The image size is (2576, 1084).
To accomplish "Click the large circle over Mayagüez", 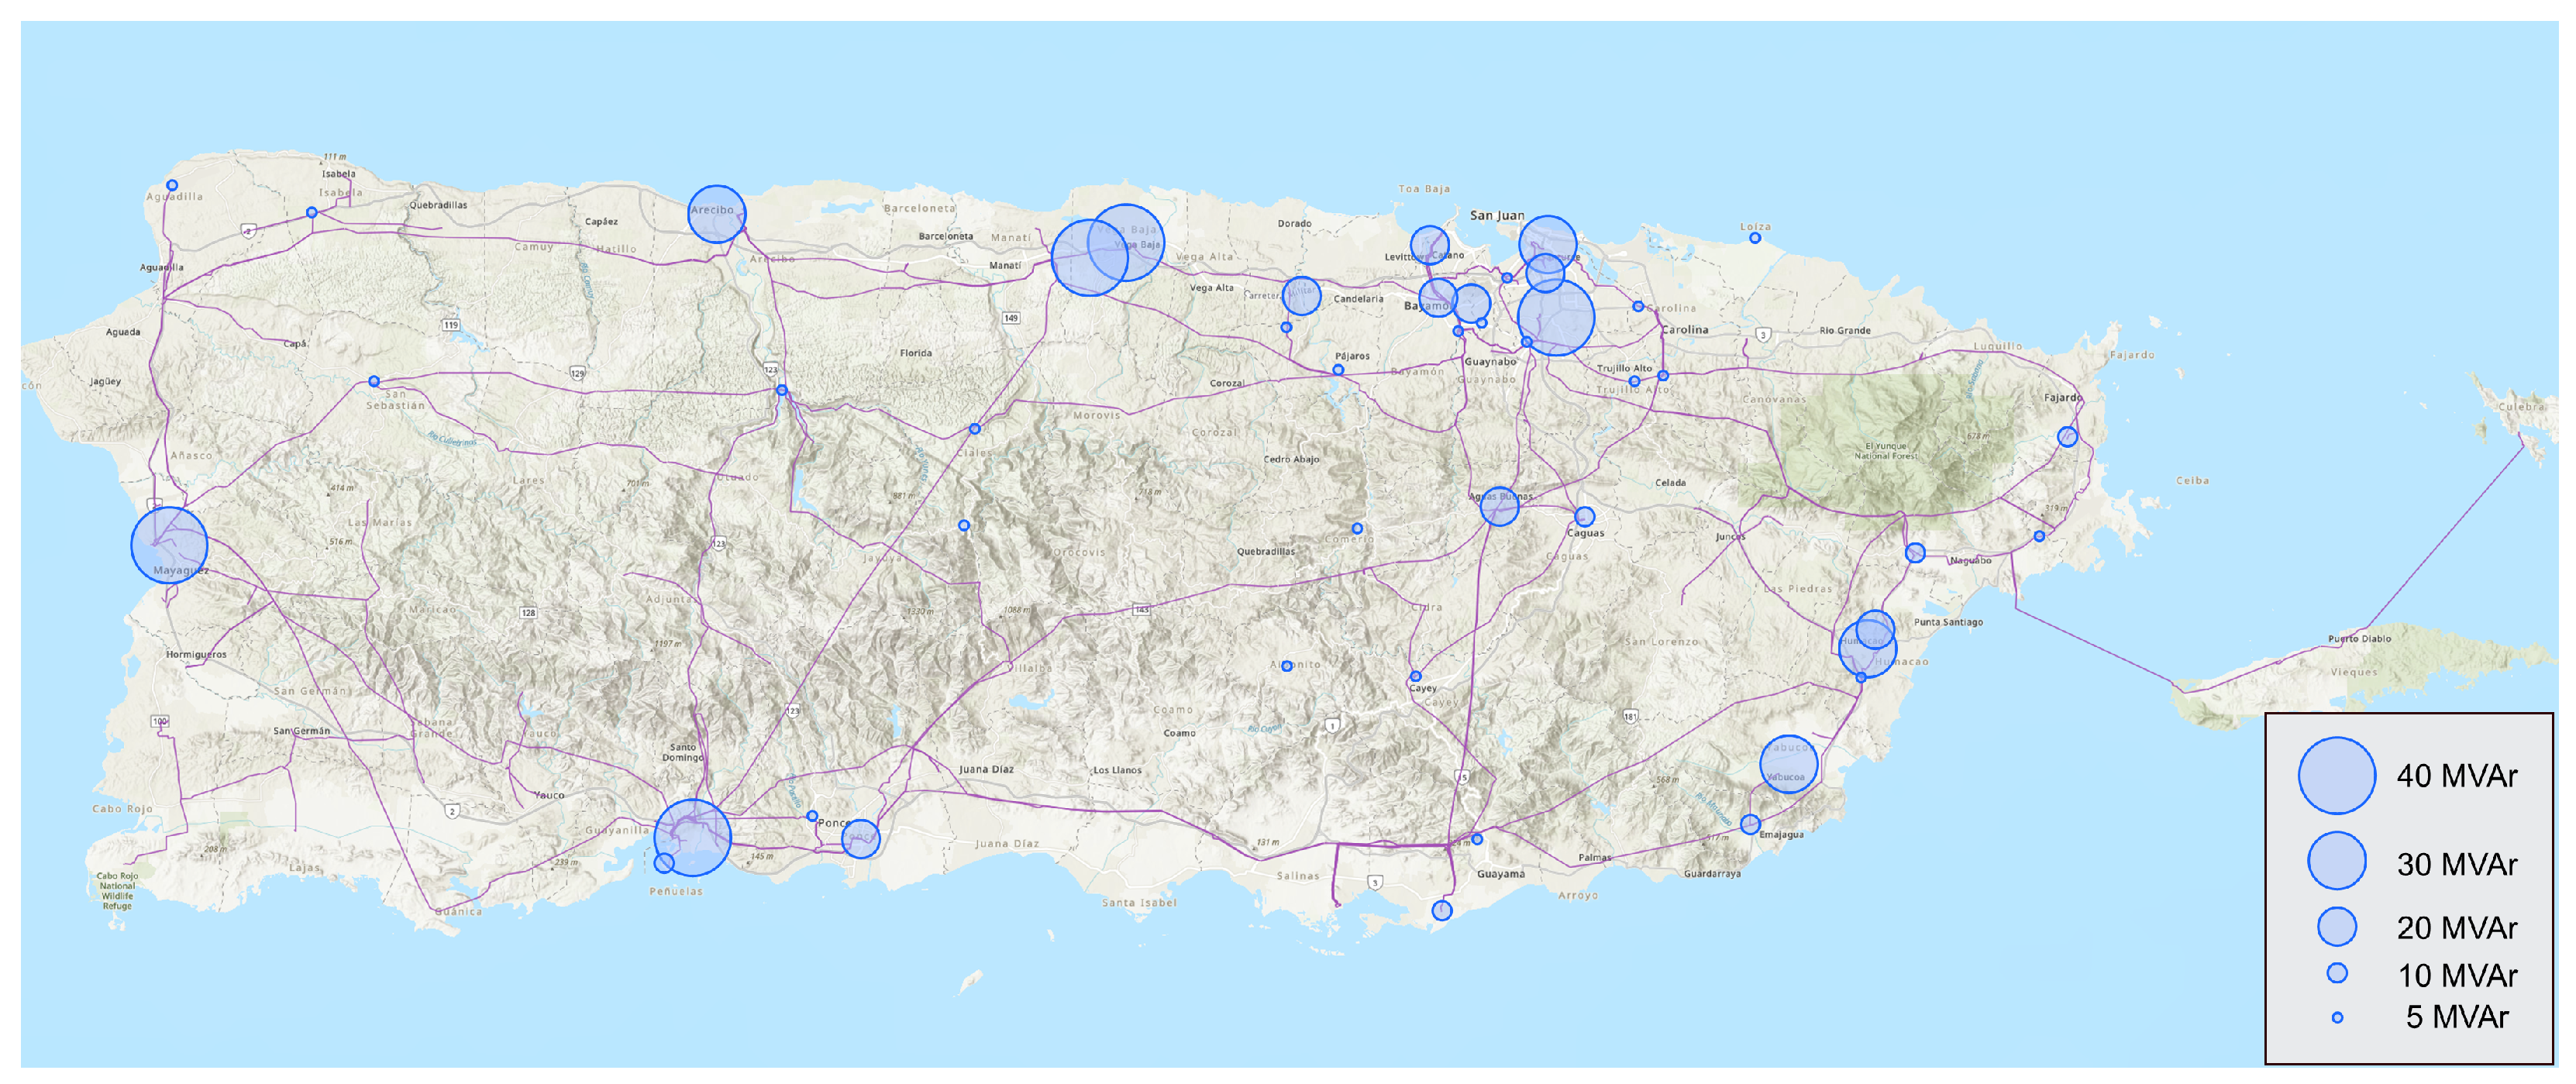I will 169,545.
